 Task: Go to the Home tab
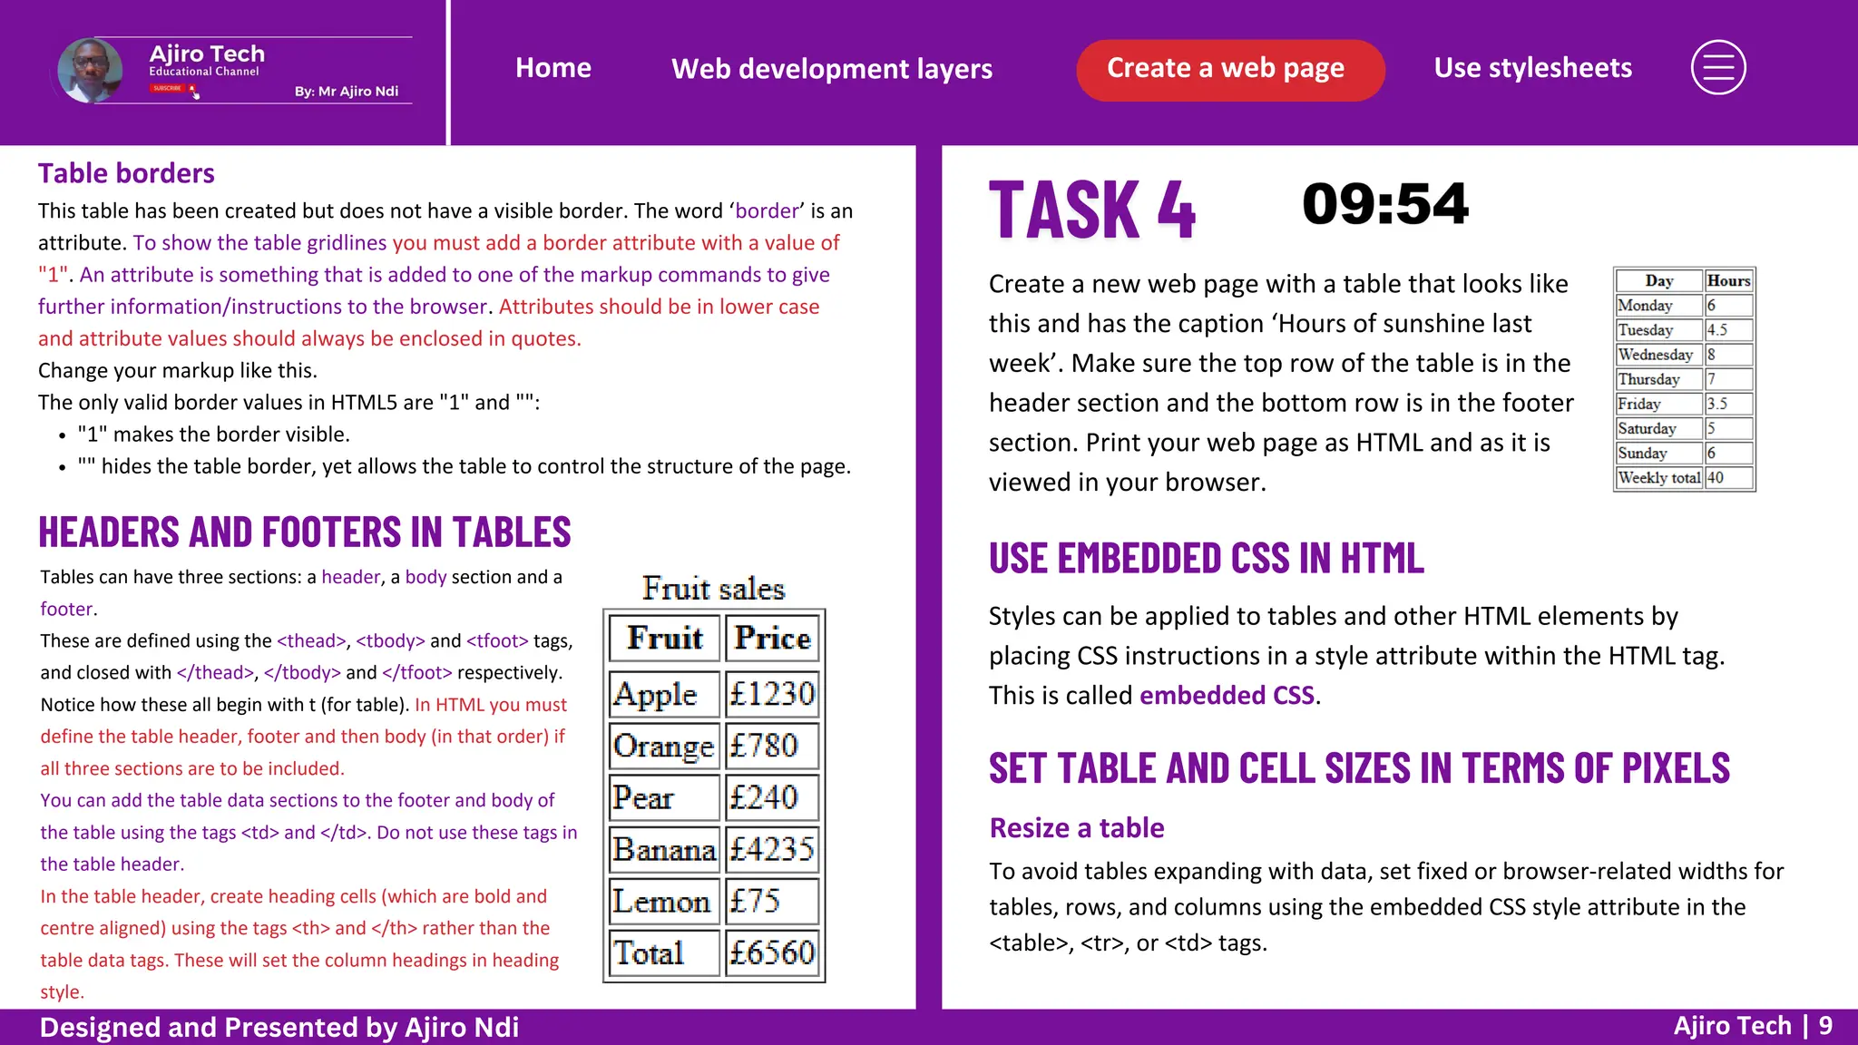coord(553,68)
